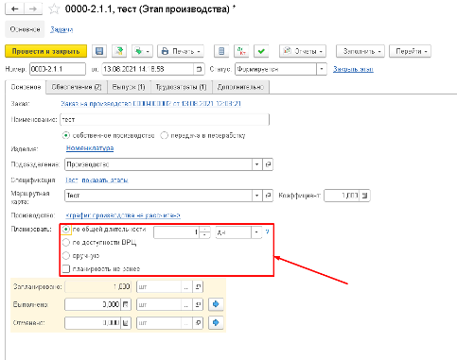The width and height of the screenshot is (457, 360).
Task: Expand the Статус dropdown arrow
Action: click(322, 69)
